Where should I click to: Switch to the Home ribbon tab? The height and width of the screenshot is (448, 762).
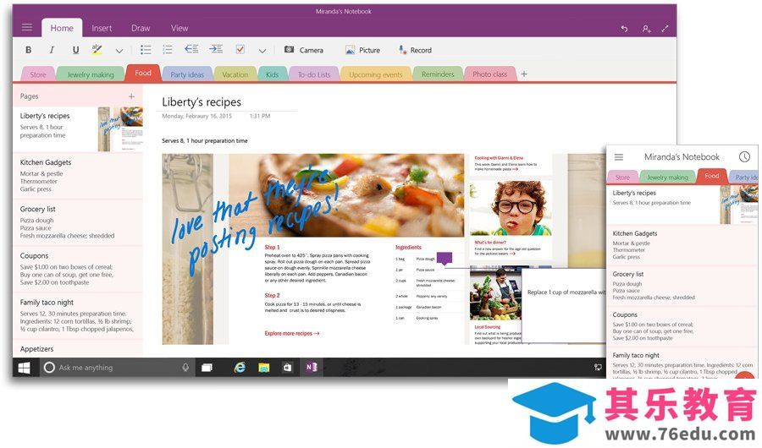click(62, 28)
